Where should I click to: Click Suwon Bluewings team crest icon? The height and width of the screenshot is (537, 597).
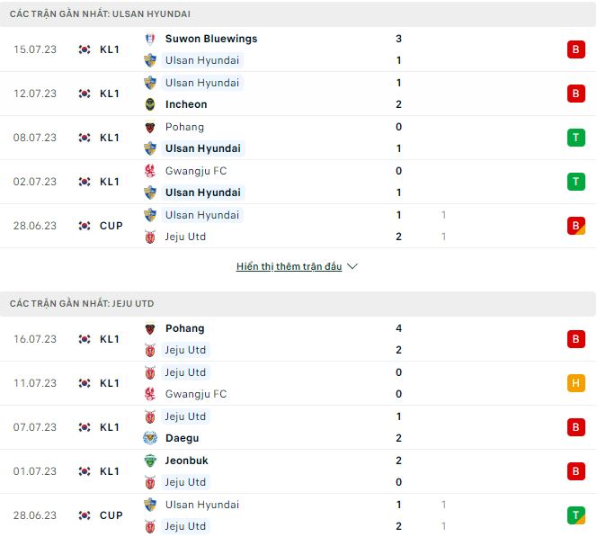coord(150,39)
